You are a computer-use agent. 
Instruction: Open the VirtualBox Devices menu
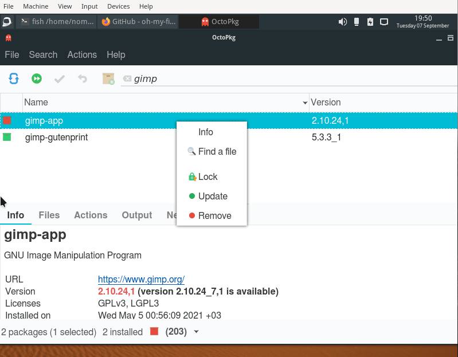point(118,6)
